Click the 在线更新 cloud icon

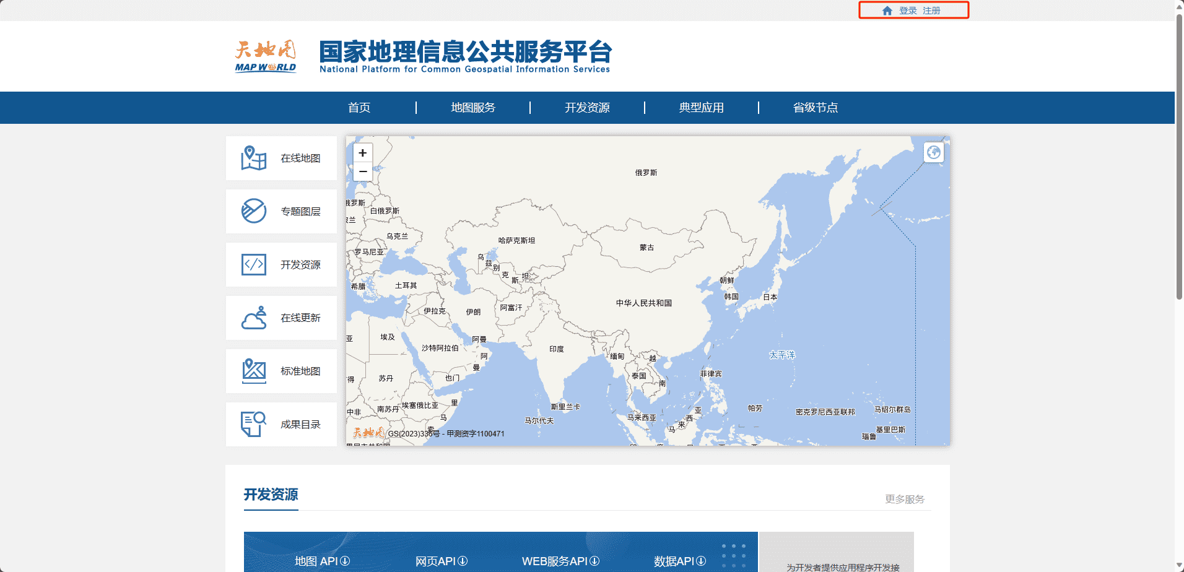(254, 318)
